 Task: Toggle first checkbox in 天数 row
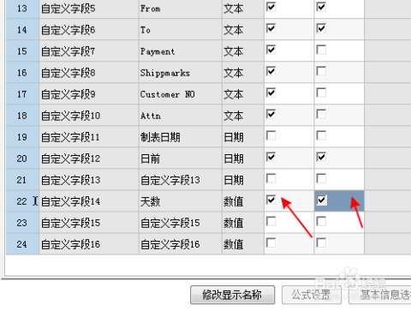[271, 200]
